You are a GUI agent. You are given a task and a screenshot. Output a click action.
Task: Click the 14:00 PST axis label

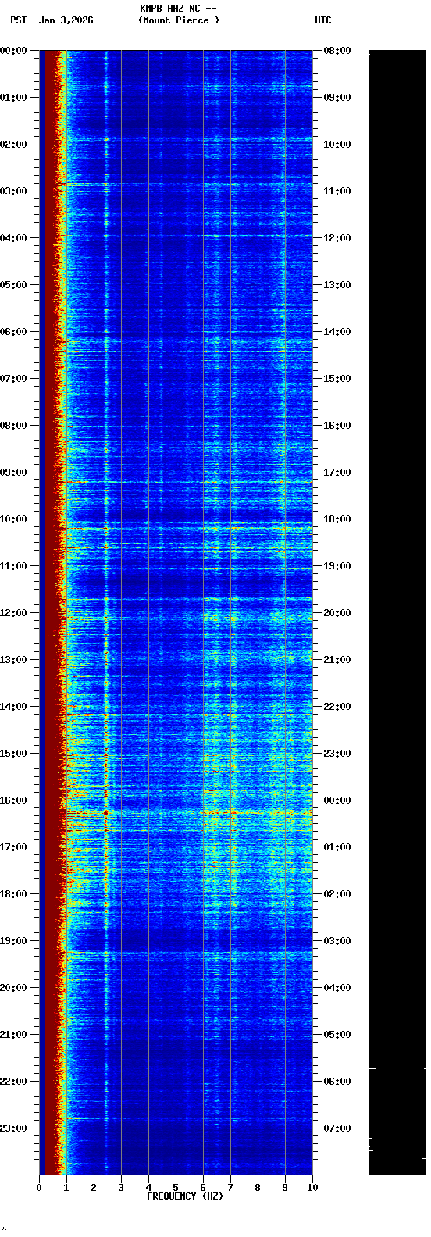coord(14,707)
